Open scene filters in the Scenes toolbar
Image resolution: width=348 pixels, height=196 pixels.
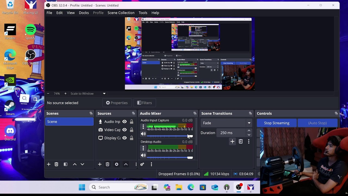[x=66, y=164]
